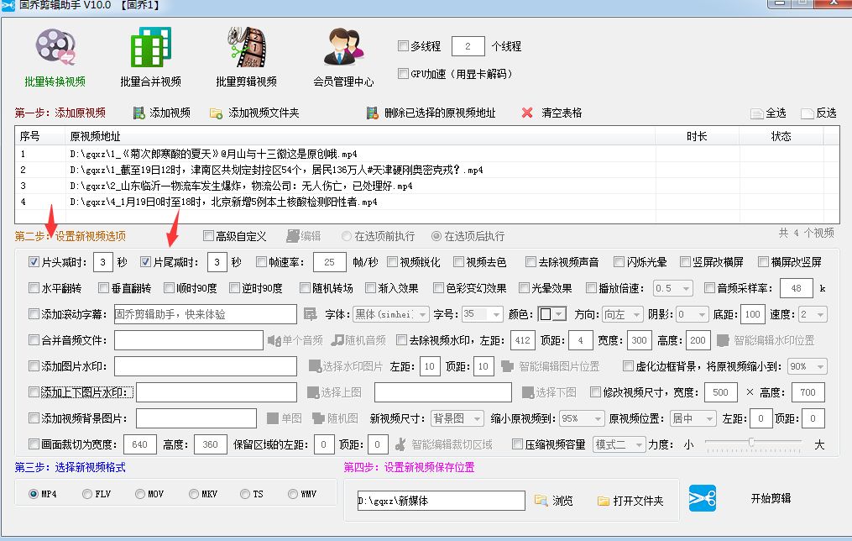Check the 高级自定义 checkbox

[x=208, y=235]
